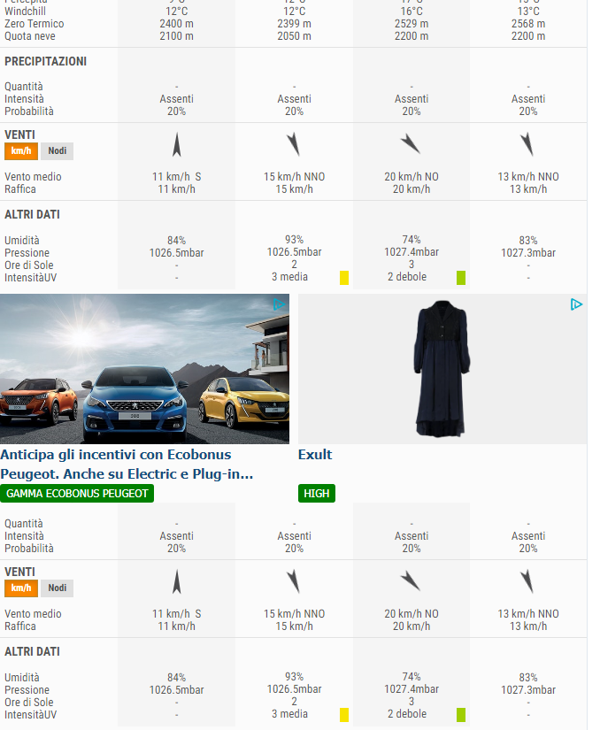This screenshot has width=600, height=730.
Task: Open the Peugeot cars ad image
Action: point(144,369)
